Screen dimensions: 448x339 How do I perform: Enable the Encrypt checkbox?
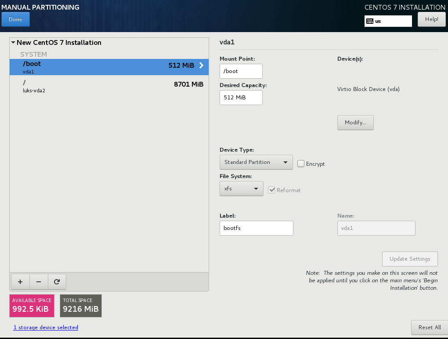pos(301,164)
